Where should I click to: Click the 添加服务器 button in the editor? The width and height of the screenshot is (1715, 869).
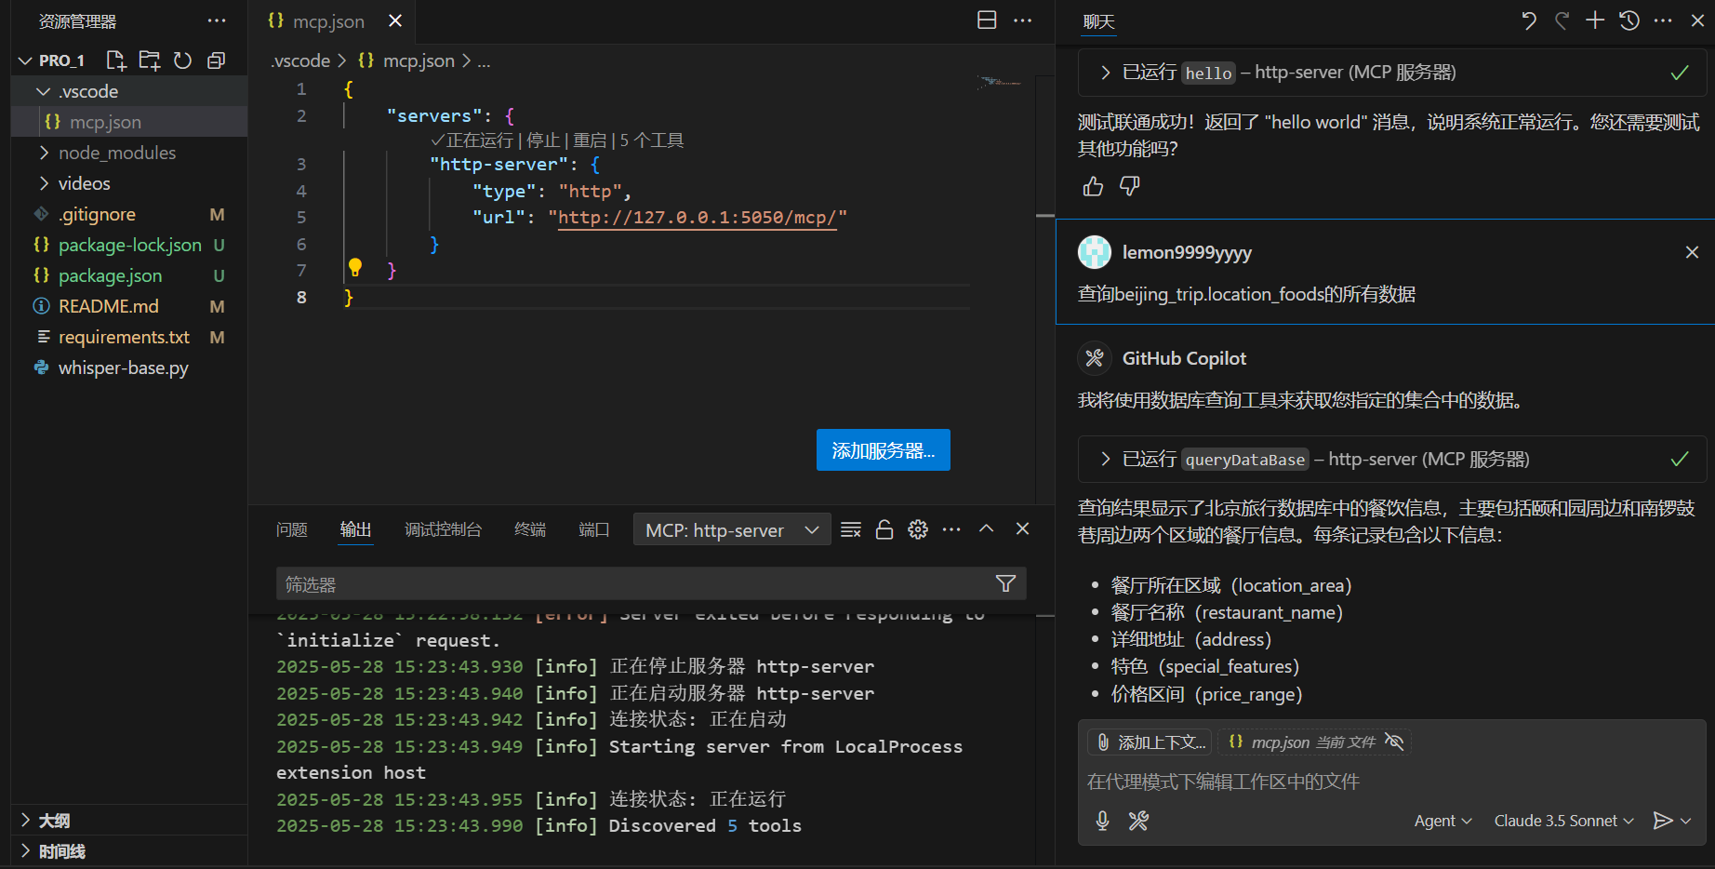coord(883,449)
